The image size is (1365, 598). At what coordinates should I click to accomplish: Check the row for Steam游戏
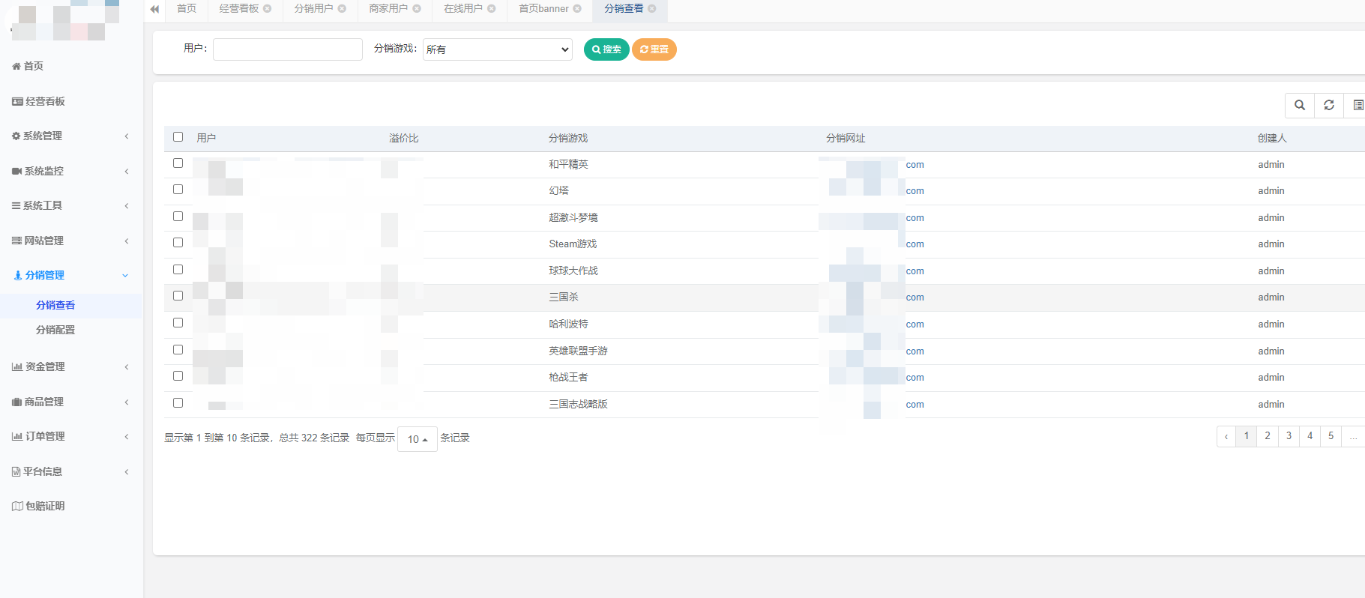(x=178, y=243)
